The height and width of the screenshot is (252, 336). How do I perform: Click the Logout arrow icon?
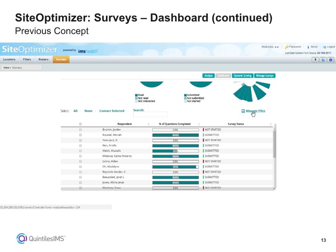point(325,47)
